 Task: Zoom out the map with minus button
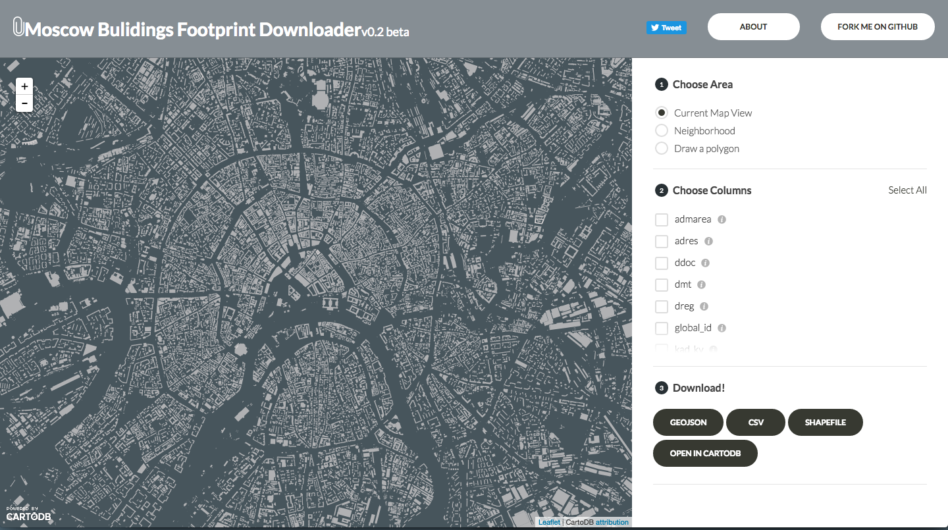point(24,103)
